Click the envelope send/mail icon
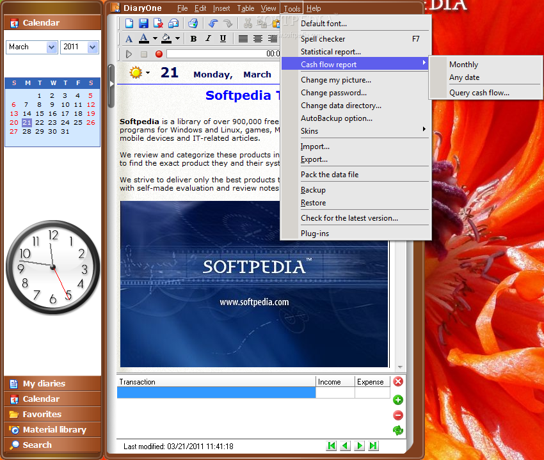 pyautogui.click(x=173, y=23)
